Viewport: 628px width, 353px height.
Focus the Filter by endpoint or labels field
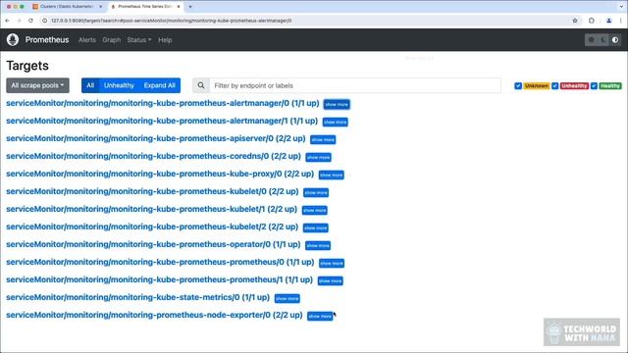pyautogui.click(x=355, y=85)
